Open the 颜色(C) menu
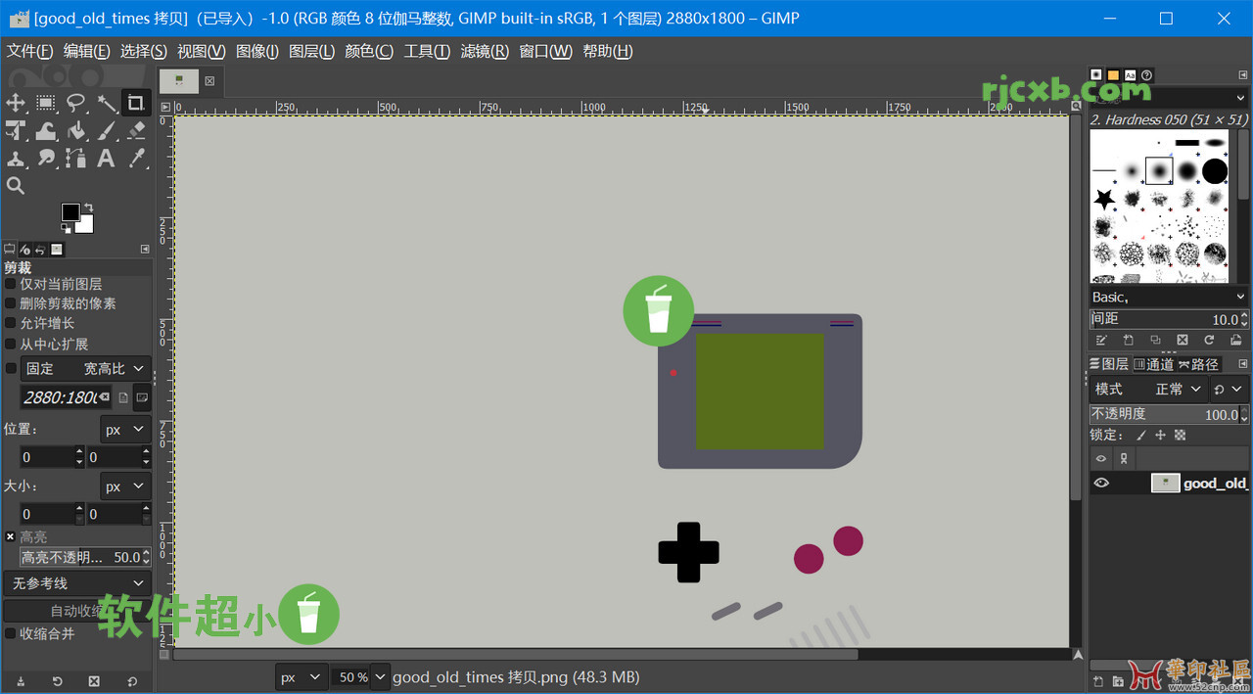 [369, 51]
